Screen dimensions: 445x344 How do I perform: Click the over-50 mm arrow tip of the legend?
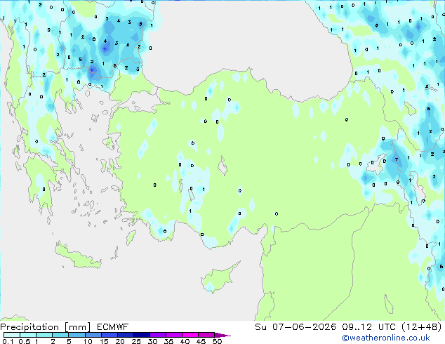click(x=222, y=335)
